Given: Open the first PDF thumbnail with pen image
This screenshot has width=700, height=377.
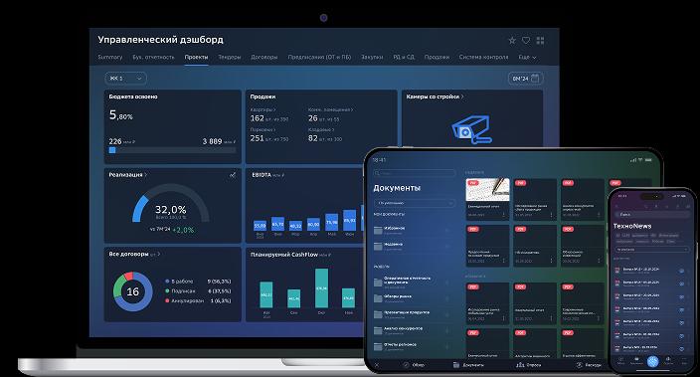Looking at the screenshot, I should click(x=487, y=190).
